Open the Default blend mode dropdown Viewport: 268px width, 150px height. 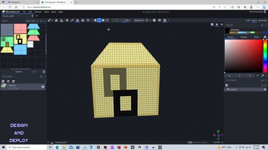(x=139, y=20)
